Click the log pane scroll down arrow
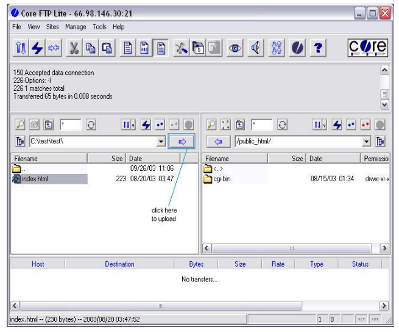 click(384, 104)
